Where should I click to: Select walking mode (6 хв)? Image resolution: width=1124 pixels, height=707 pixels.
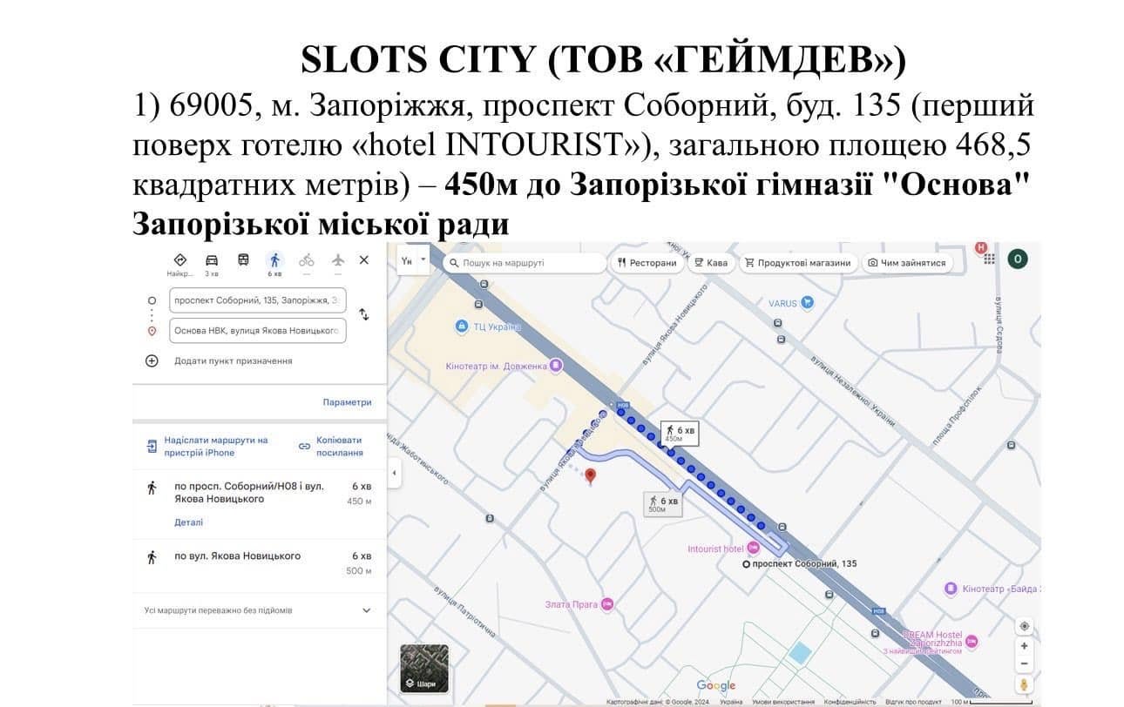point(274,259)
